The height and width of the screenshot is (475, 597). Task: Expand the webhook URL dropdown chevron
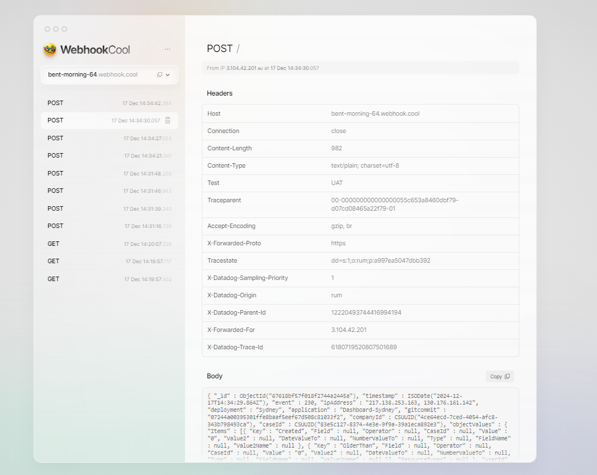tap(168, 75)
